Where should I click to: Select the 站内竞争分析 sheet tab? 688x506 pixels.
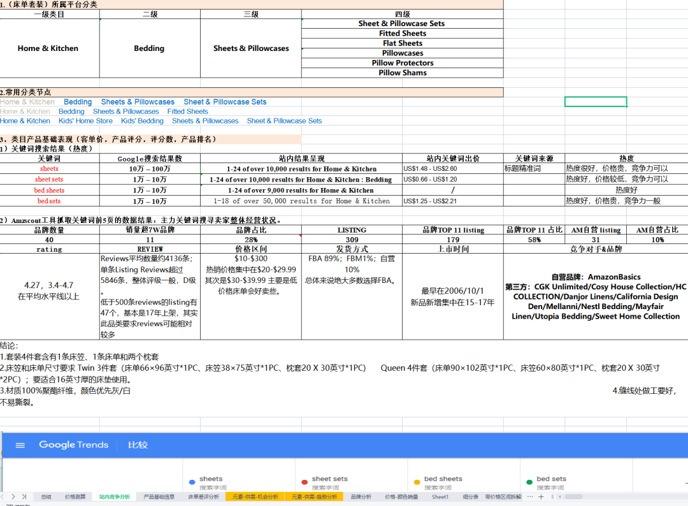point(115,497)
